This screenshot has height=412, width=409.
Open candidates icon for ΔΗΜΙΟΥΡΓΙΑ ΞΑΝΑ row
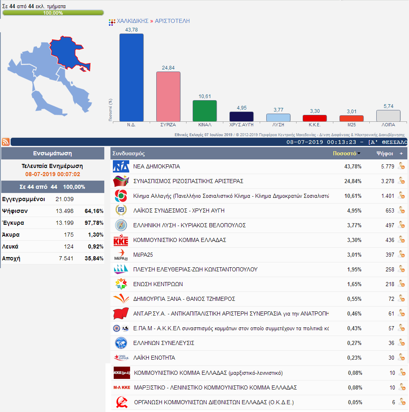tap(401, 298)
